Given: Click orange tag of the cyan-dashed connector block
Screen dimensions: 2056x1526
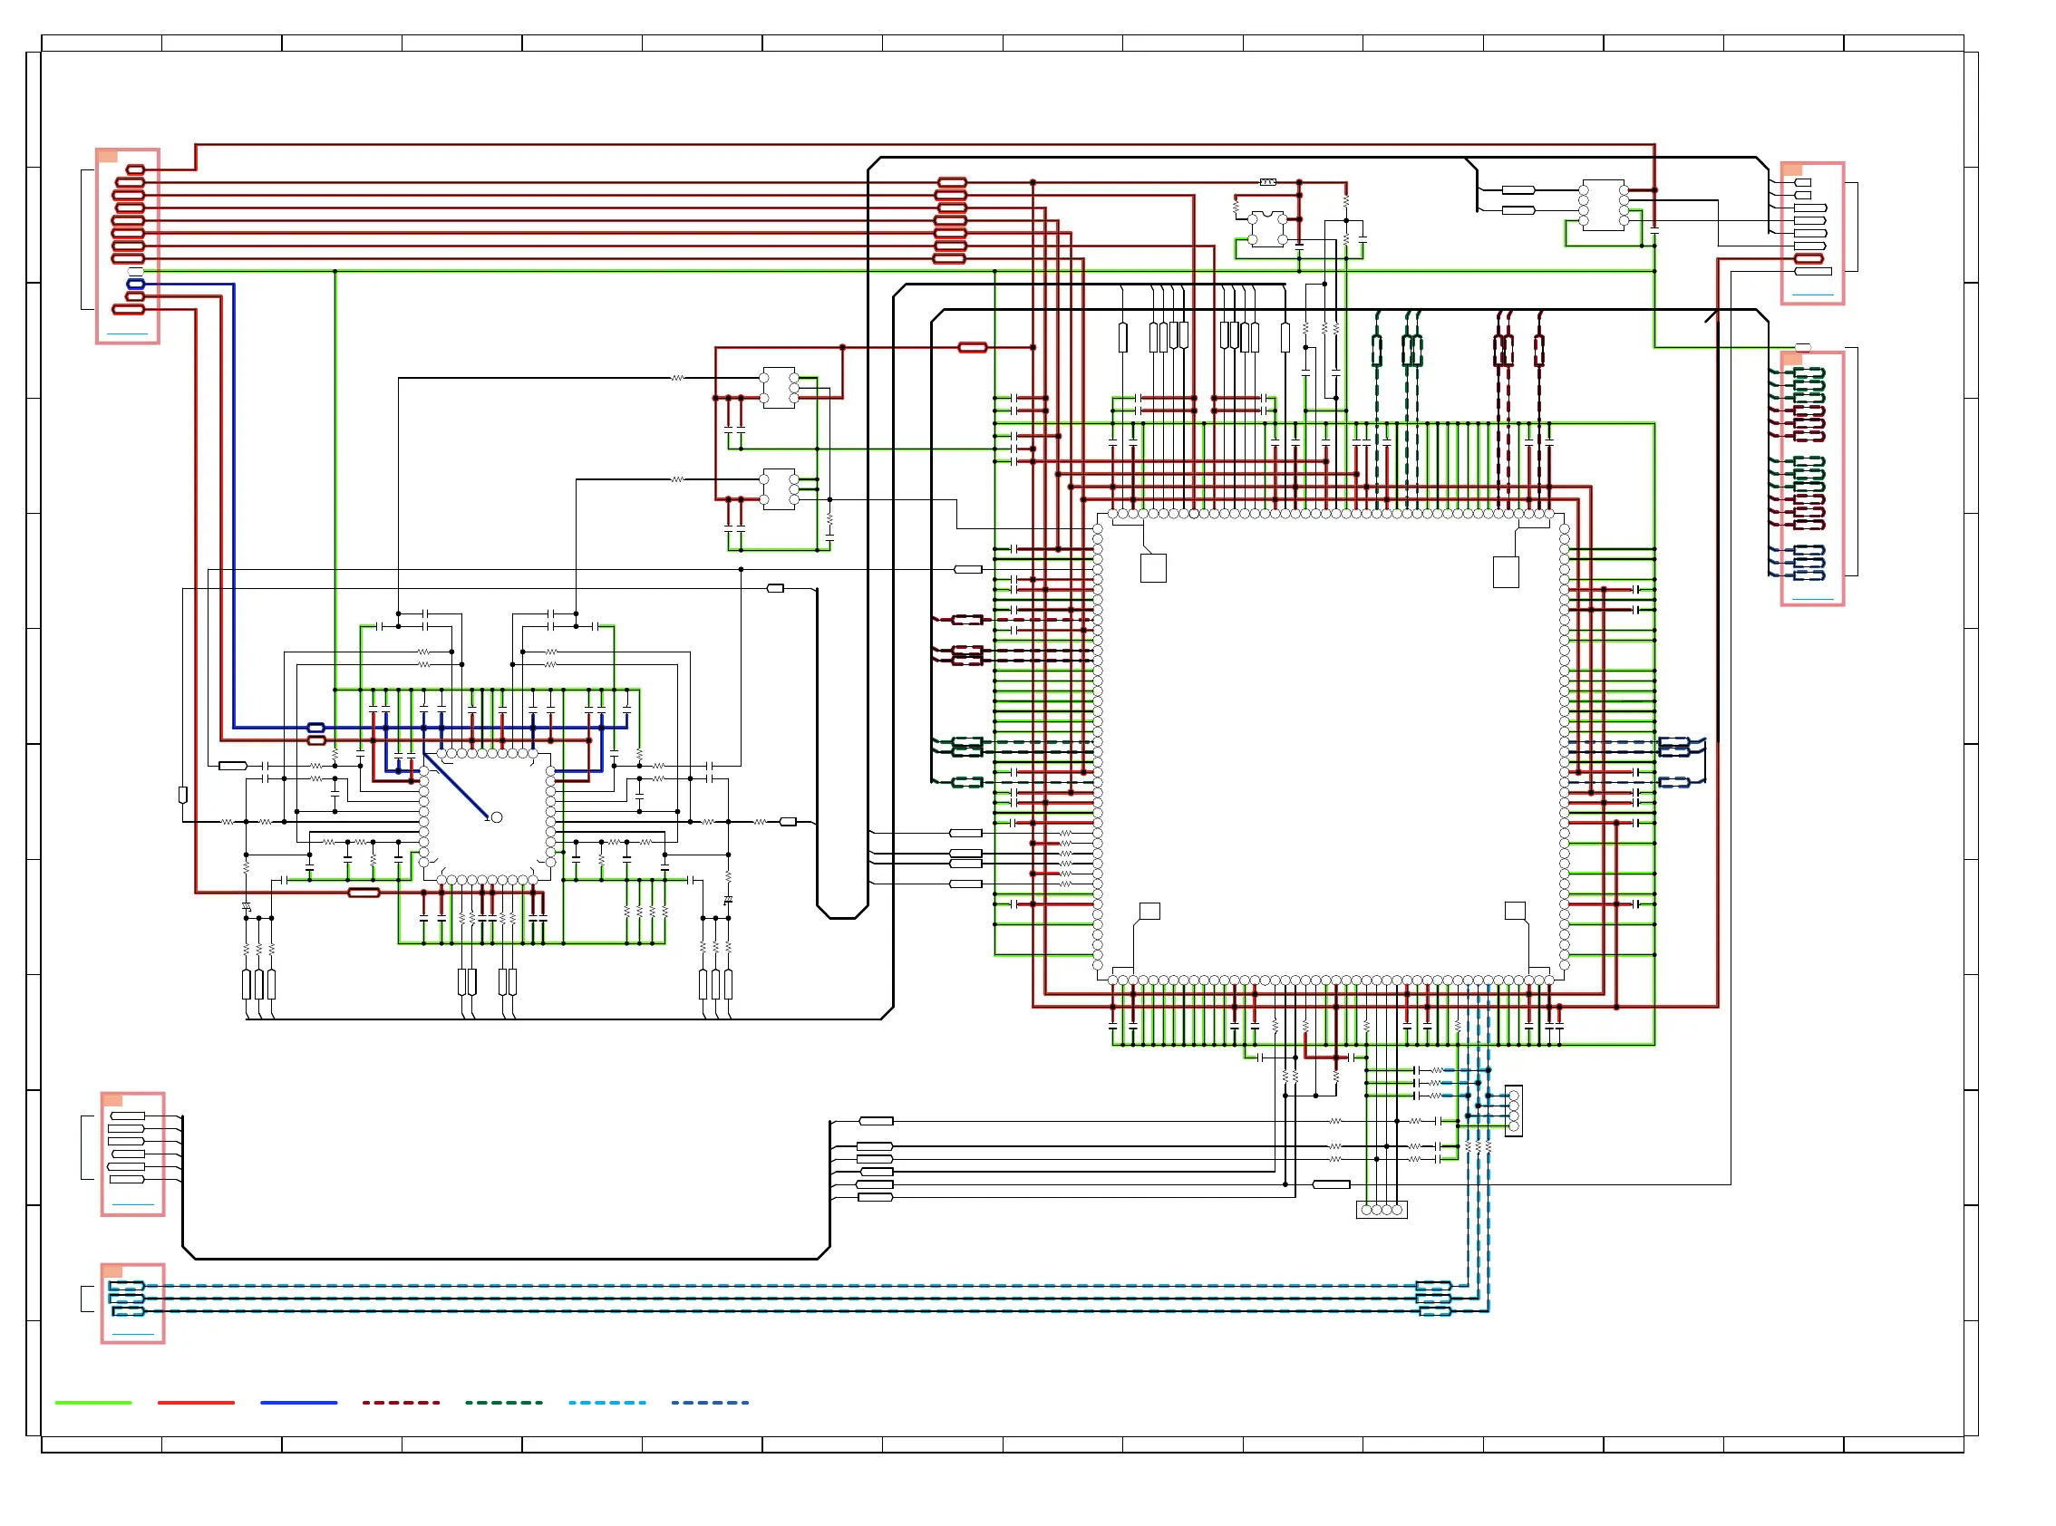Looking at the screenshot, I should coord(112,1272).
